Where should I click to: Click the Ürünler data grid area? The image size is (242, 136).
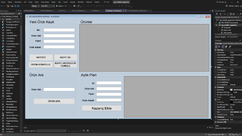click(x=144, y=48)
